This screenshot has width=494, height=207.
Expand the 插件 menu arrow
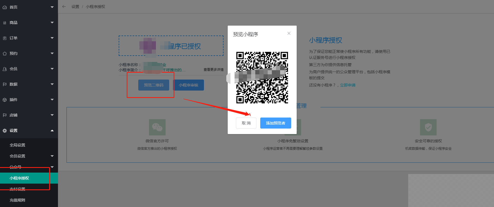(x=52, y=100)
